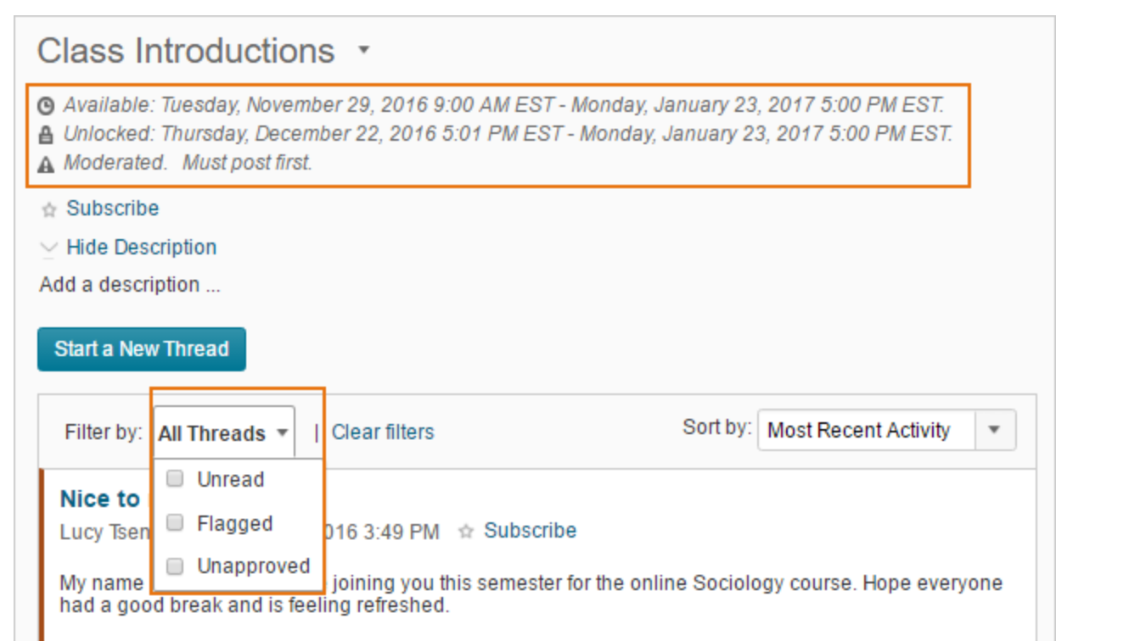Click the chevron icon beside Hide Description
Screen dimensions: 1129x641
(48, 248)
